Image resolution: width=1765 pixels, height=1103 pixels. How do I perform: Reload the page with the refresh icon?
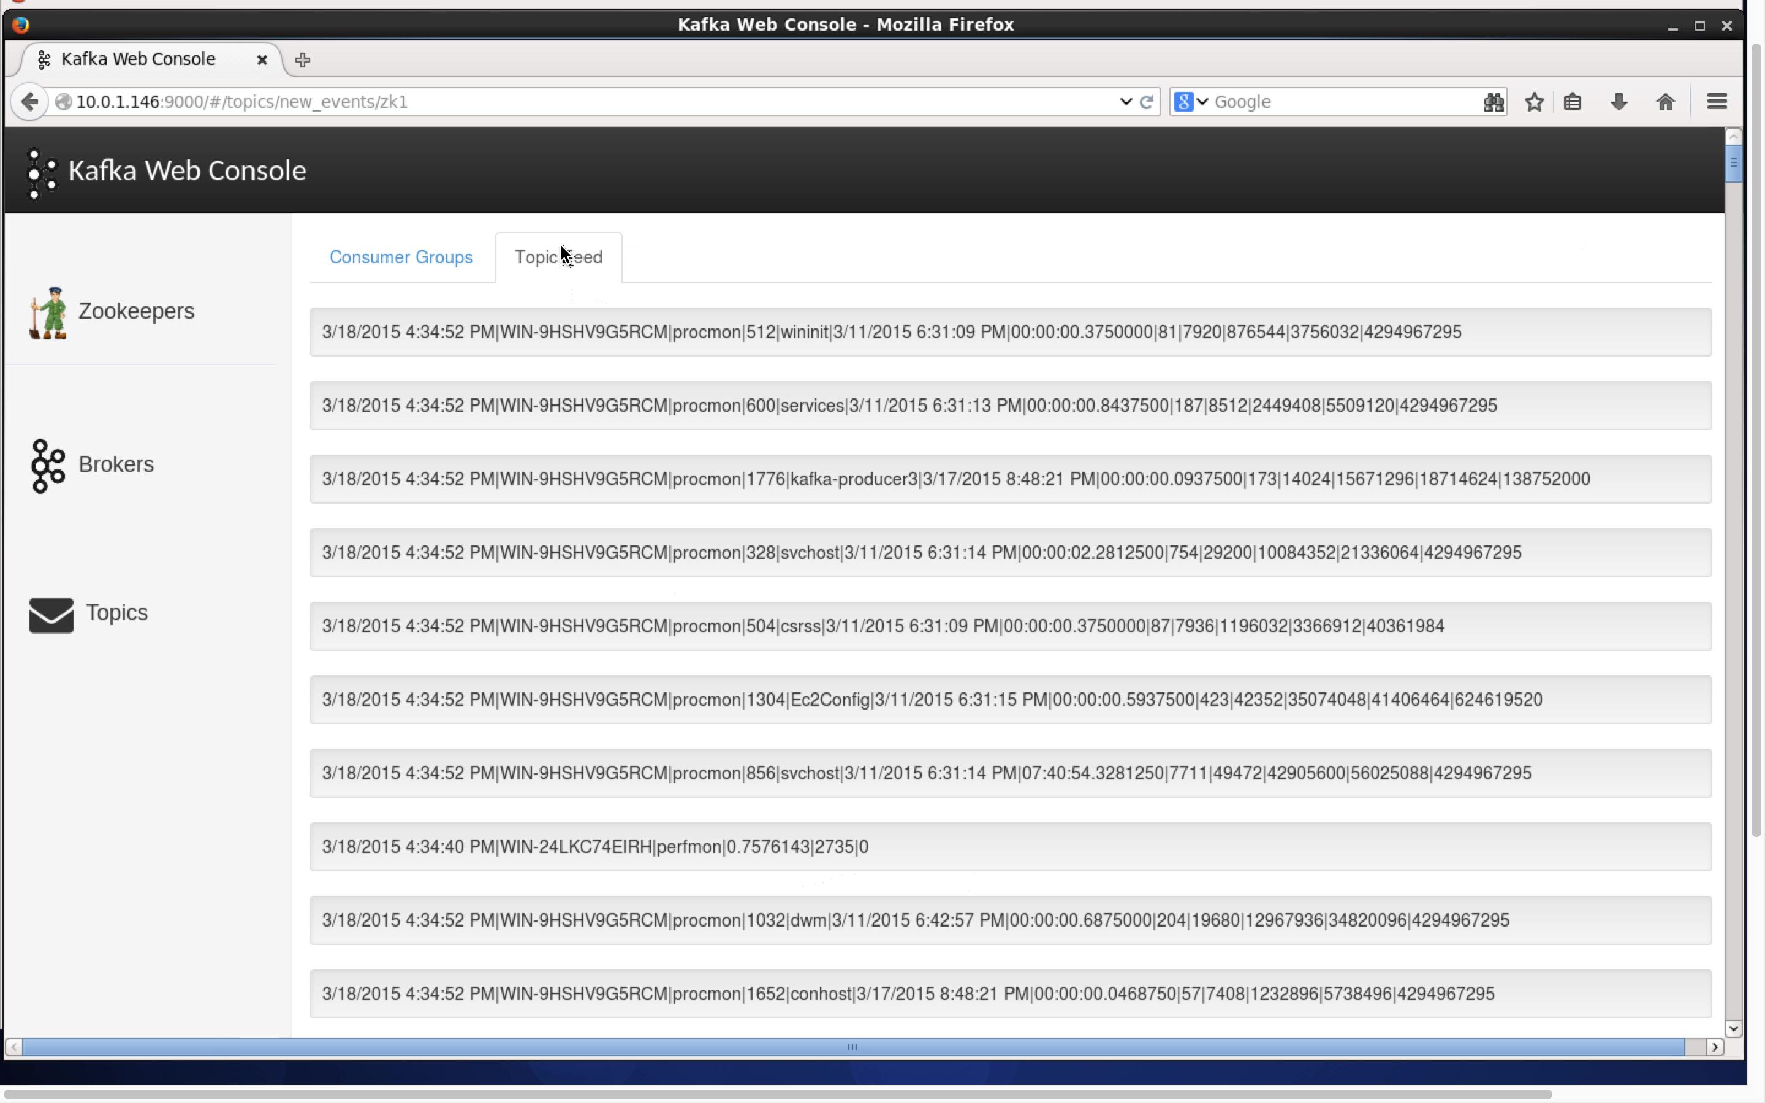pyautogui.click(x=1147, y=101)
